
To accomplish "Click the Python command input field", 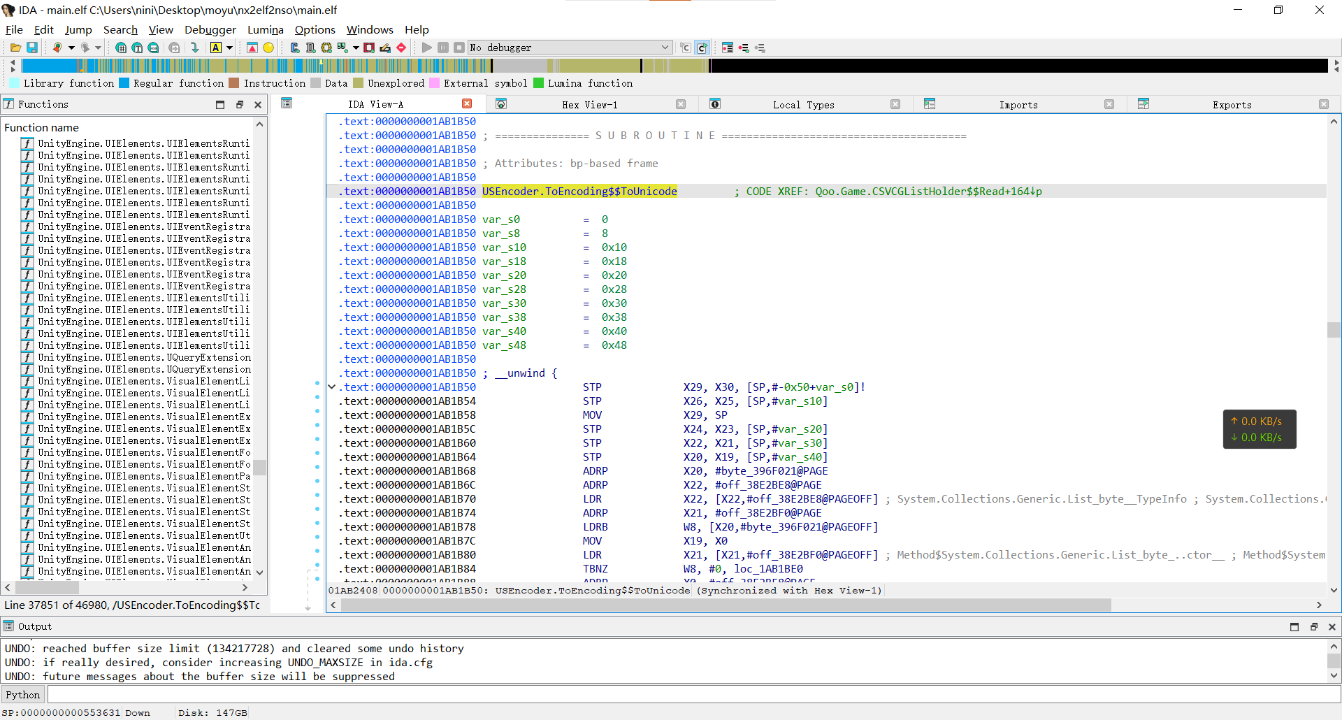I will pos(693,694).
